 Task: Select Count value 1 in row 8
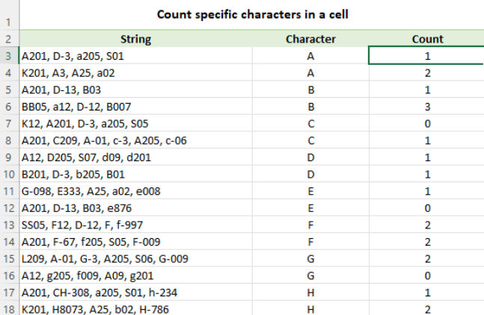point(426,140)
